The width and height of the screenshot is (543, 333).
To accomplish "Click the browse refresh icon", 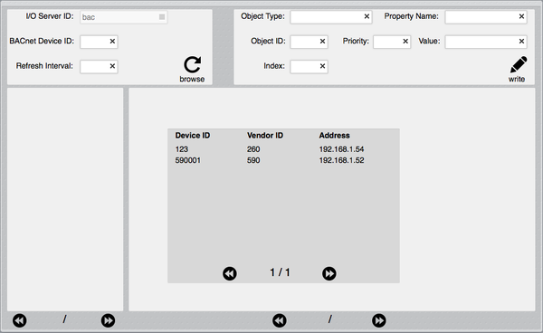I will [x=192, y=65].
